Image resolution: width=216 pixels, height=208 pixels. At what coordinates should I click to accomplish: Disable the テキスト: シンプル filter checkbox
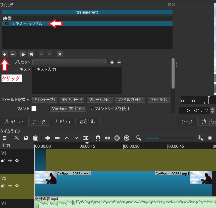[x=6, y=23]
